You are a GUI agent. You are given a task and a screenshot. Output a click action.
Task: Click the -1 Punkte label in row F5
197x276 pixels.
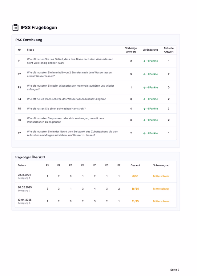tap(152, 108)
